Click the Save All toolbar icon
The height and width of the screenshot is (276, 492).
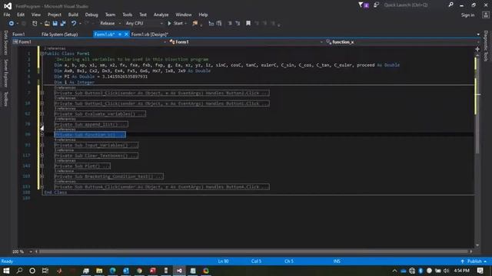click(x=63, y=24)
